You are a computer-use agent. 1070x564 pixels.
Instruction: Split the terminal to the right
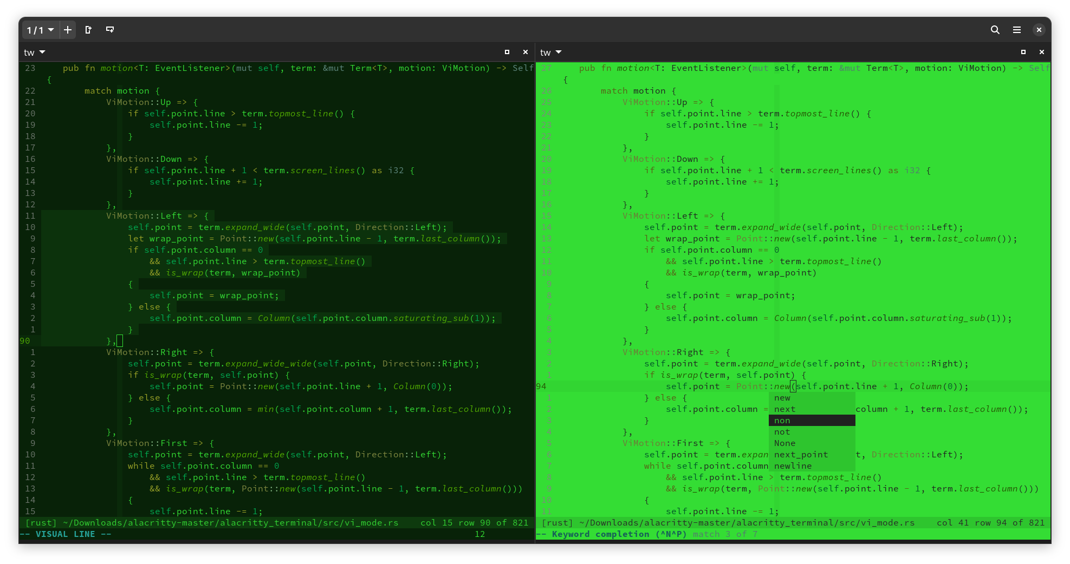click(88, 30)
